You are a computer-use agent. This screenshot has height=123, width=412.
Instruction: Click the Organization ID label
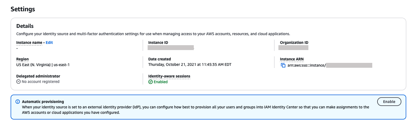(294, 43)
